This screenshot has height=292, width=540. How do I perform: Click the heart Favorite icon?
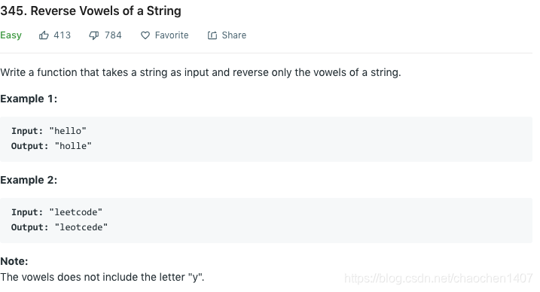click(x=145, y=35)
